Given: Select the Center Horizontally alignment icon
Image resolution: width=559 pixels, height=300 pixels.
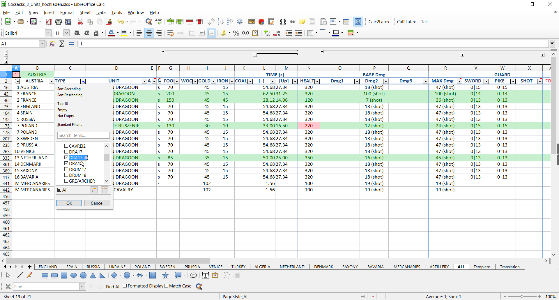Looking at the screenshot, I should click(x=149, y=33).
